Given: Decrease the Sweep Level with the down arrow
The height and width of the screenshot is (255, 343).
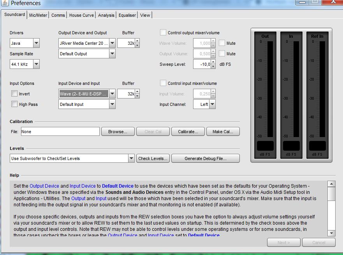Looking at the screenshot, I should [213, 67].
